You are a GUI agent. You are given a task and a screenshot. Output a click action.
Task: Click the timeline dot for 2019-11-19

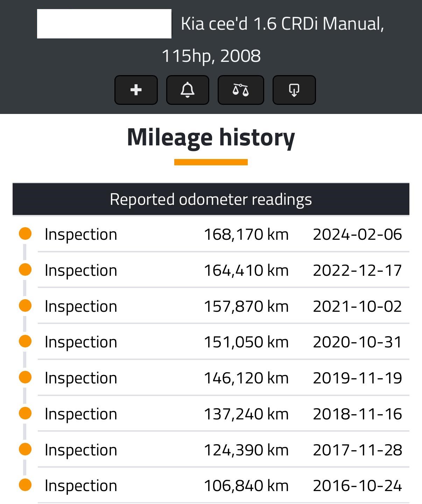click(x=25, y=377)
